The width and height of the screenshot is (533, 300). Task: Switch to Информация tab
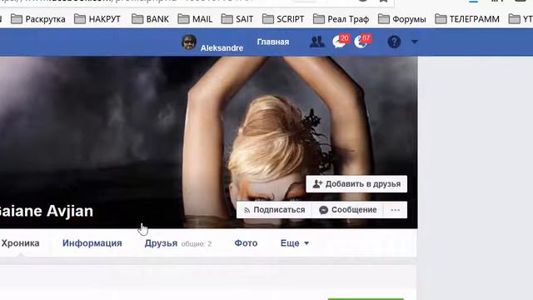pos(92,243)
